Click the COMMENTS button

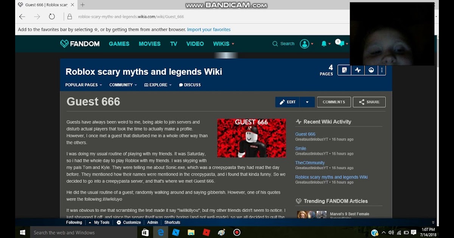[x=334, y=102]
